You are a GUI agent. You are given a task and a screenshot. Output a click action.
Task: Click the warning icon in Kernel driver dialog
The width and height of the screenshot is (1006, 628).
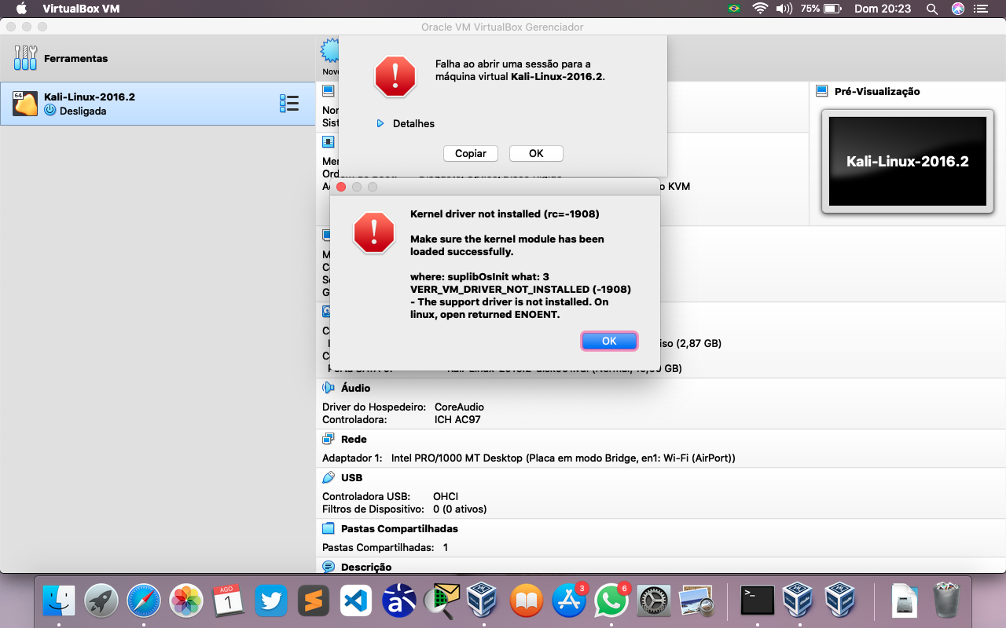click(x=374, y=232)
